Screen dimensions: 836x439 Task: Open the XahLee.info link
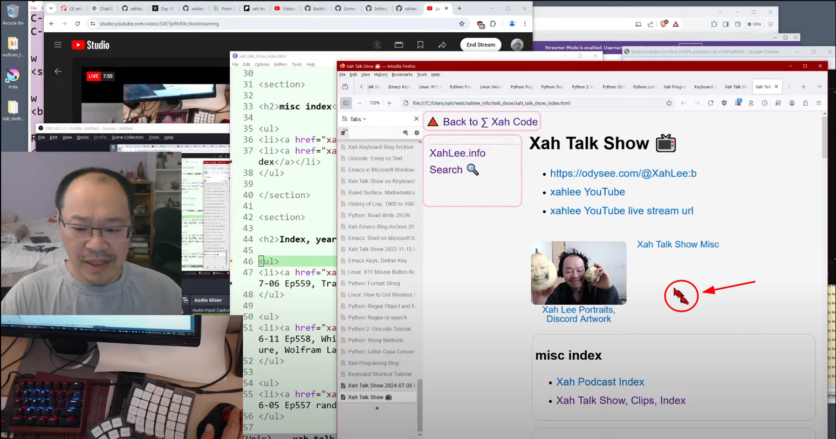point(457,153)
